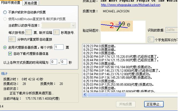The height and width of the screenshot is (111, 183).
Task: Select 启用代理服务器投票 radio option
Action: pyautogui.click(x=5, y=47)
